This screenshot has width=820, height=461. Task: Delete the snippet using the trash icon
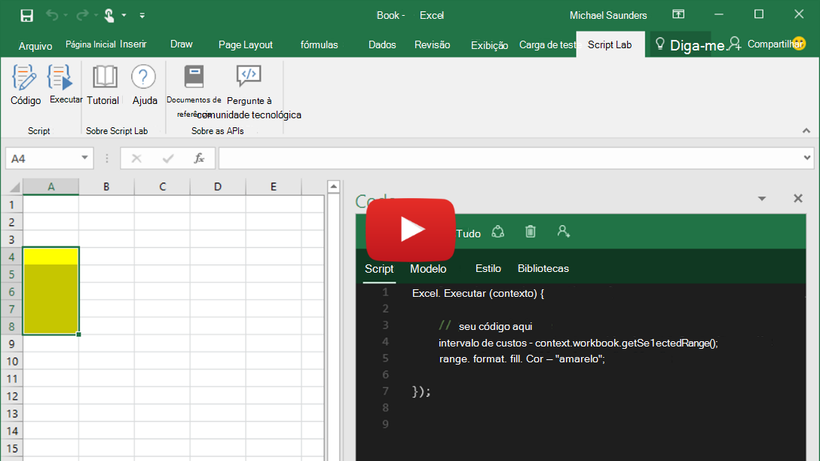[530, 232]
